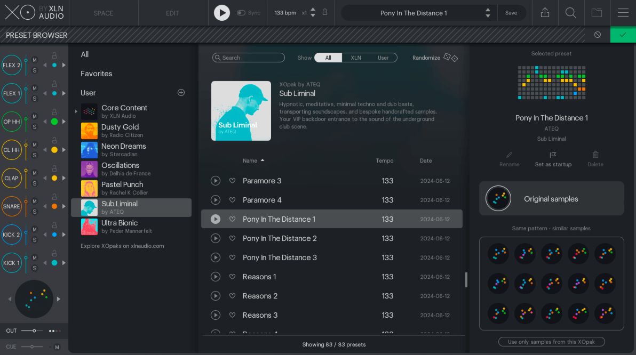Screen dimensions: 636x355
Task: Sort presets by Name column header
Action: click(250, 160)
